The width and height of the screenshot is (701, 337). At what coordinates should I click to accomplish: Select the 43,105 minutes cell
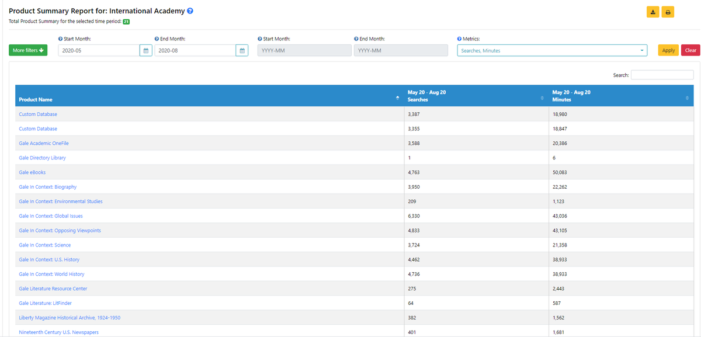tap(621, 231)
